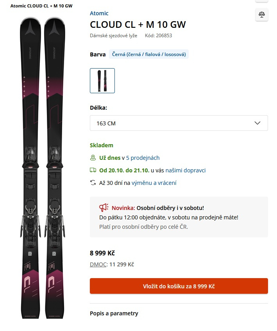Open the výměnu a vrácení link

154,183
